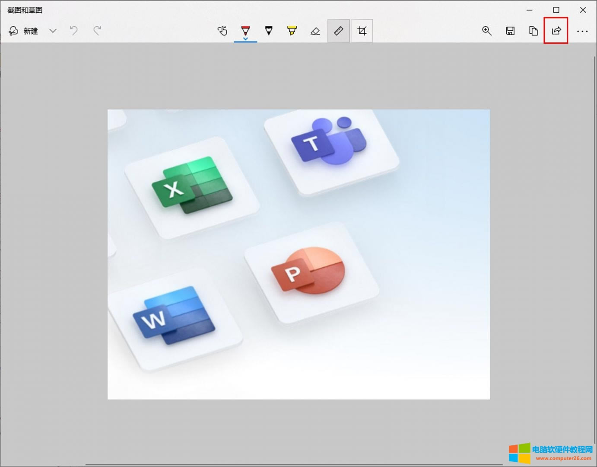Undo the last annotation

[x=74, y=31]
